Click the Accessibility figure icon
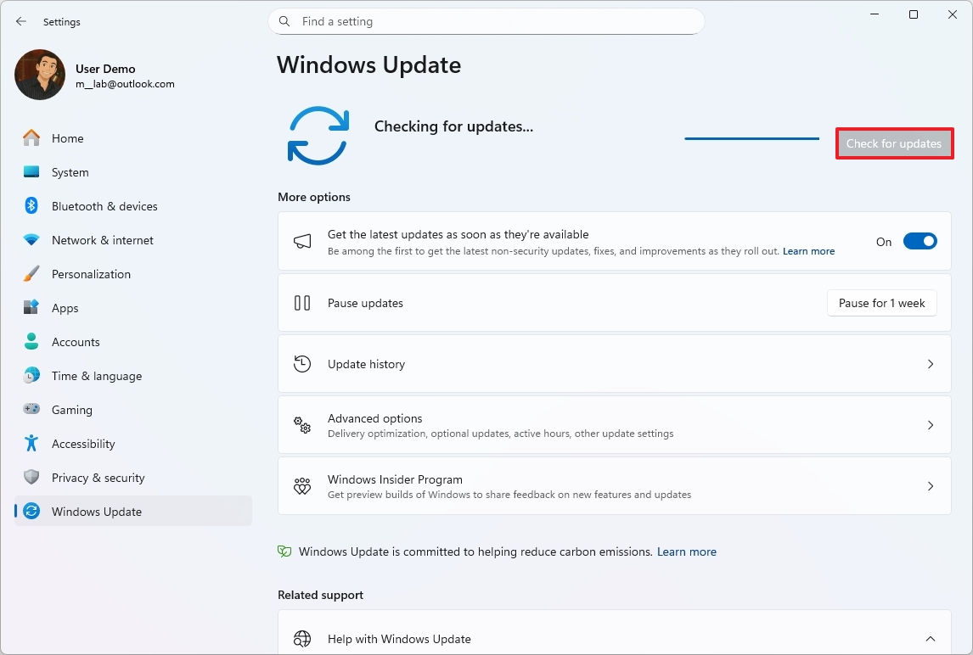Image resolution: width=973 pixels, height=655 pixels. pyautogui.click(x=31, y=444)
